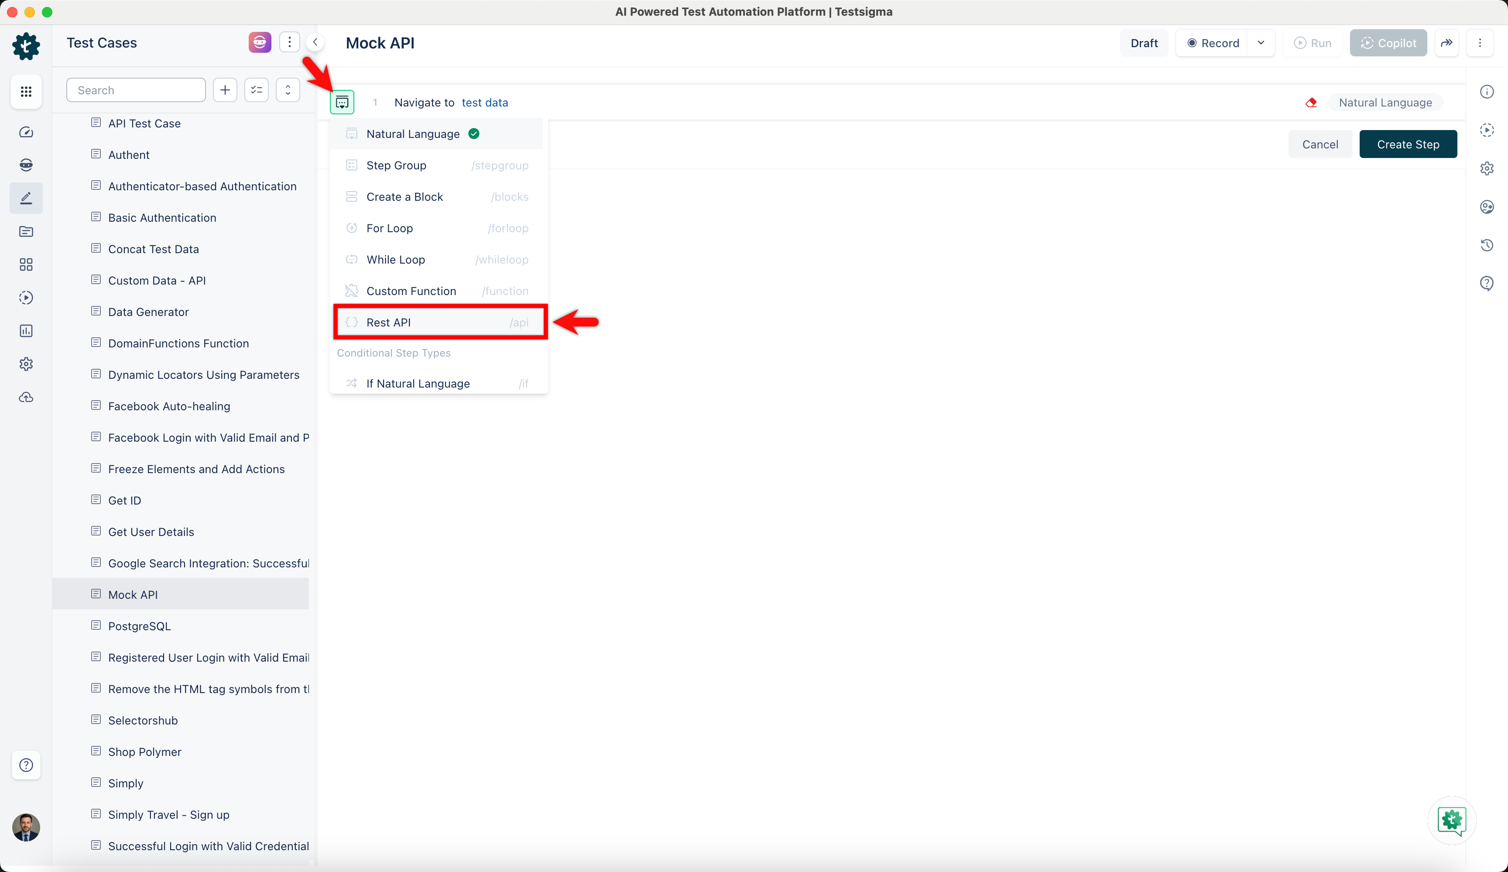The width and height of the screenshot is (1508, 872).
Task: Click the Testsigma gear logo
Action: (x=26, y=46)
